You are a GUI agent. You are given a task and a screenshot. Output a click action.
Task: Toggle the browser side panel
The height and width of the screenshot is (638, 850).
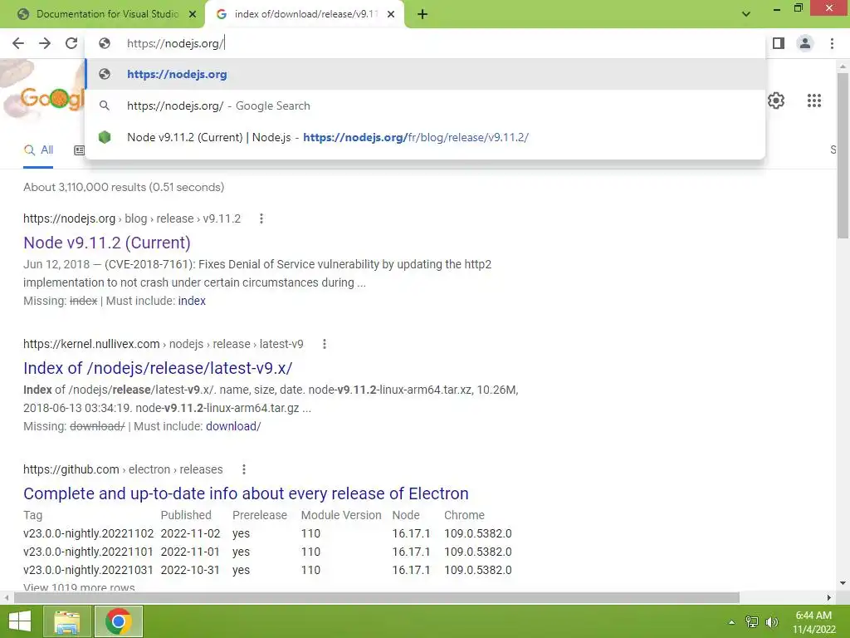click(779, 43)
